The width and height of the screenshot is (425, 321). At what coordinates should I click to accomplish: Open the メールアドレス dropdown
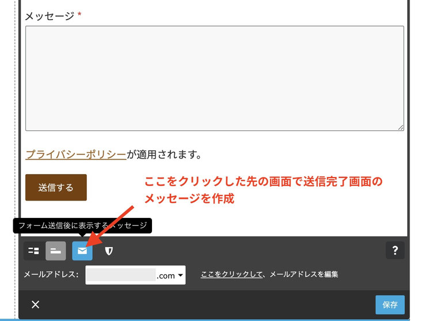[135, 275]
